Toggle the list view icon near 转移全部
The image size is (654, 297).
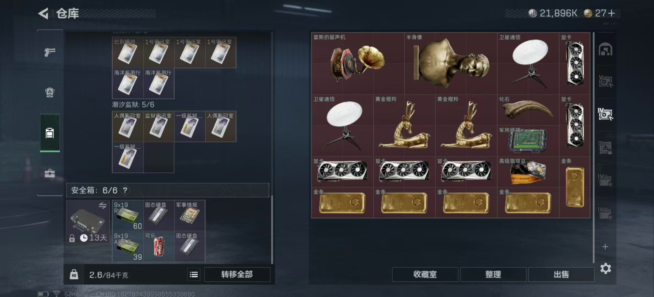(194, 274)
